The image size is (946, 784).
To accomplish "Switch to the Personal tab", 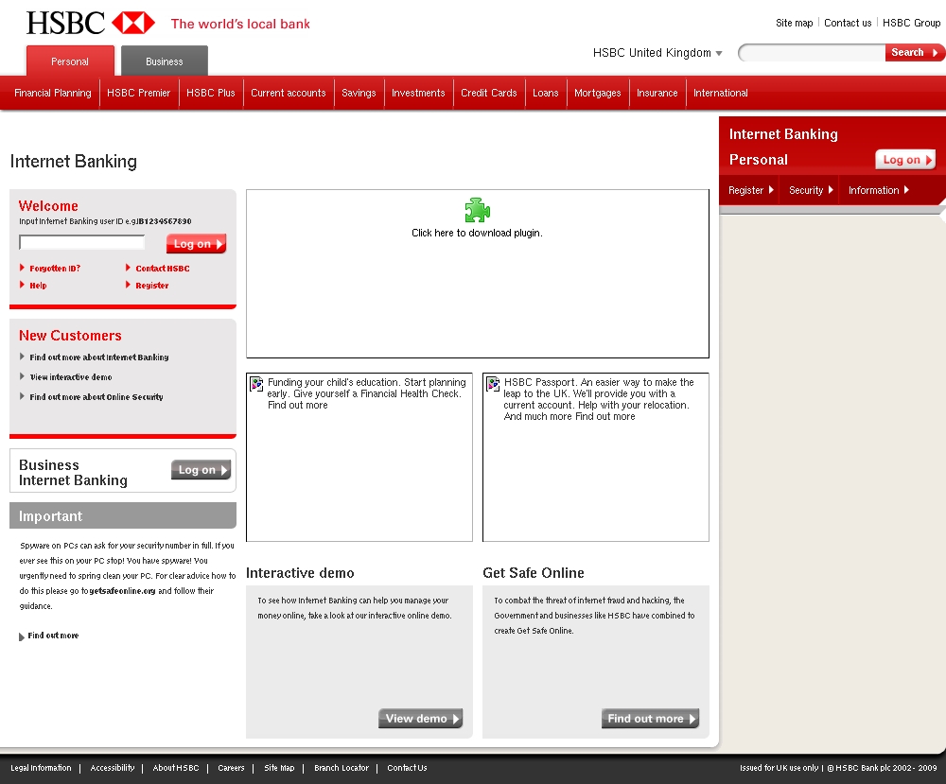I will click(x=70, y=61).
